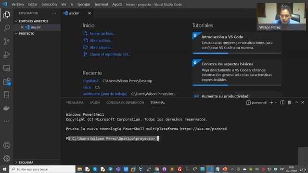Open Introducción a VS Code tutorial
308x173 pixels.
coord(237,43)
